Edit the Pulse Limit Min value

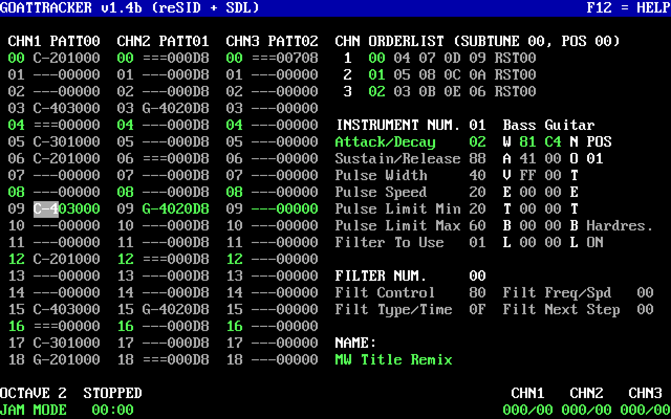[478, 209]
